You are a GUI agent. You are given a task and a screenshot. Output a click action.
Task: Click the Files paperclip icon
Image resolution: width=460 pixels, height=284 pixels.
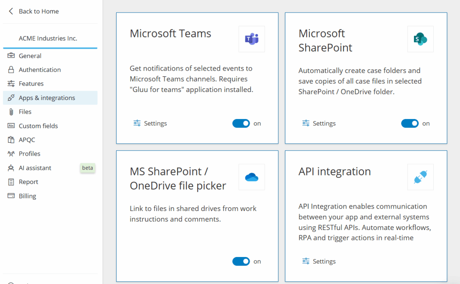11,112
